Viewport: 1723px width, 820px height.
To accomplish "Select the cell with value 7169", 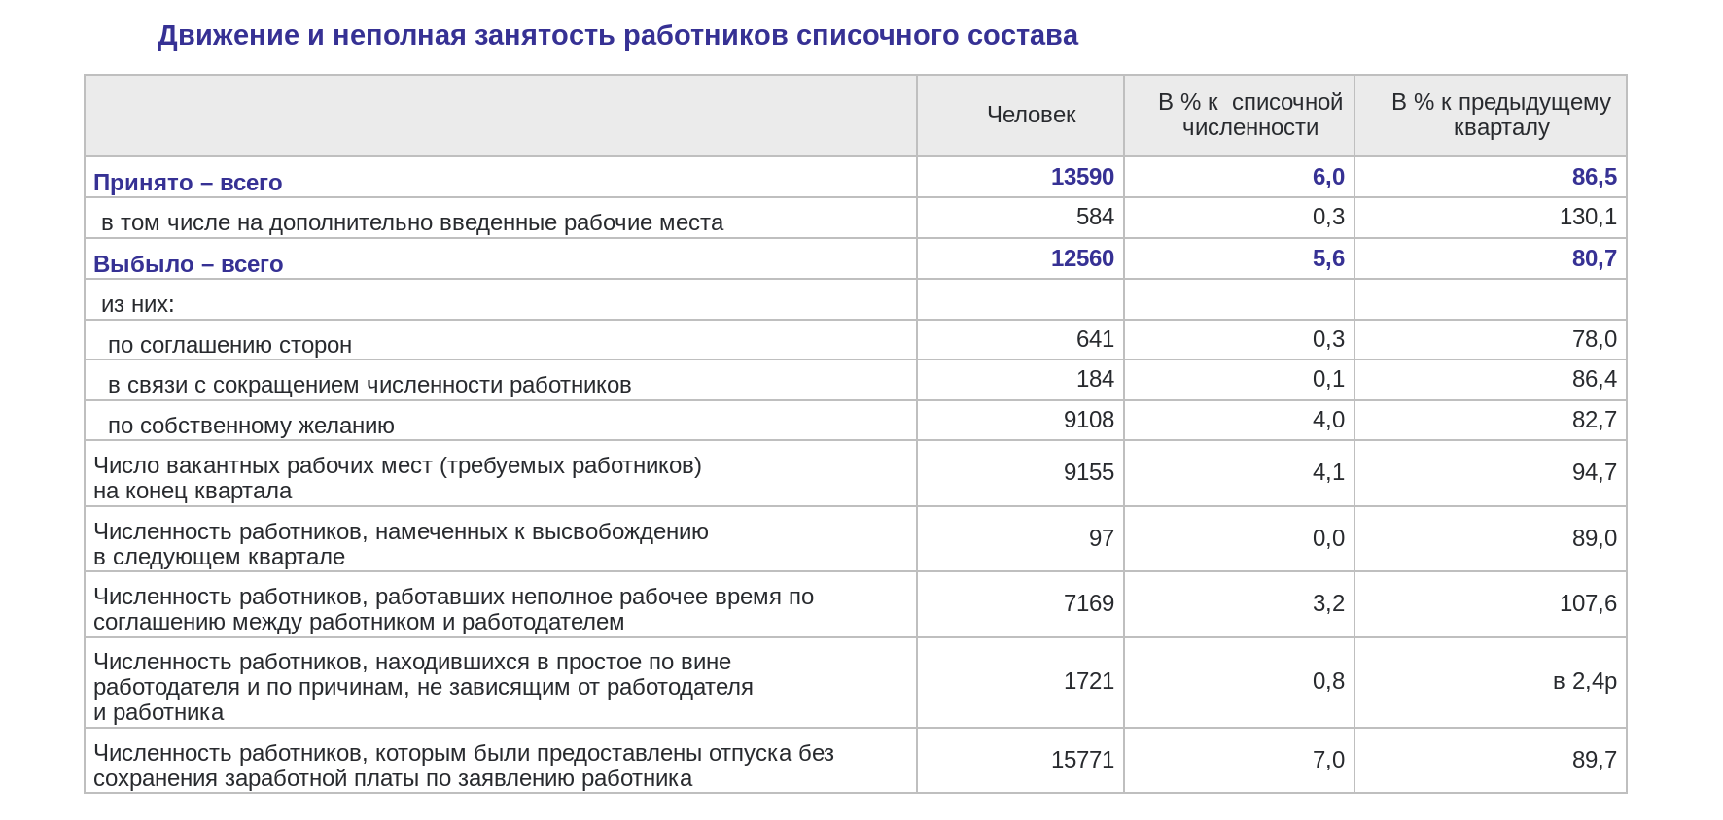I will [1088, 603].
